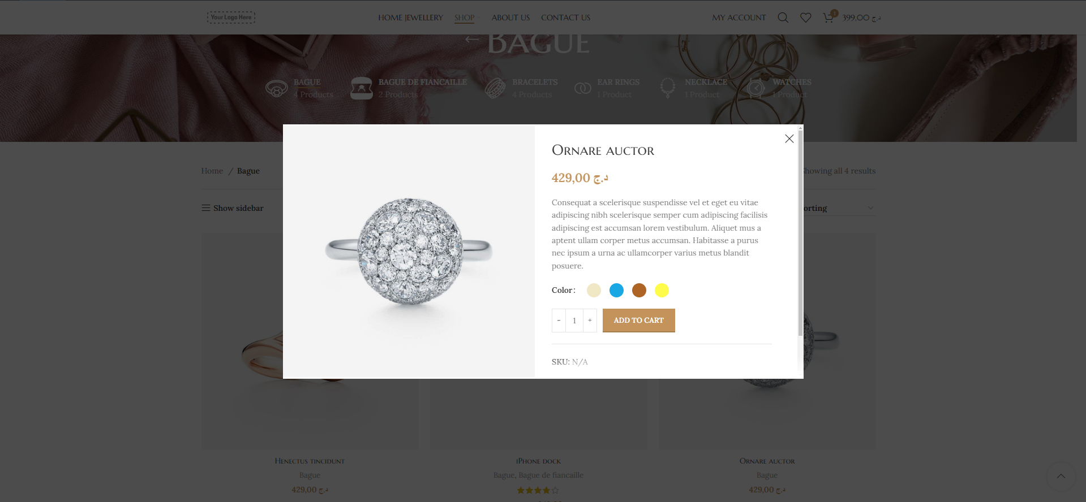Image resolution: width=1086 pixels, height=502 pixels.
Task: Click the back arrow beside Bague title
Action: [x=472, y=40]
